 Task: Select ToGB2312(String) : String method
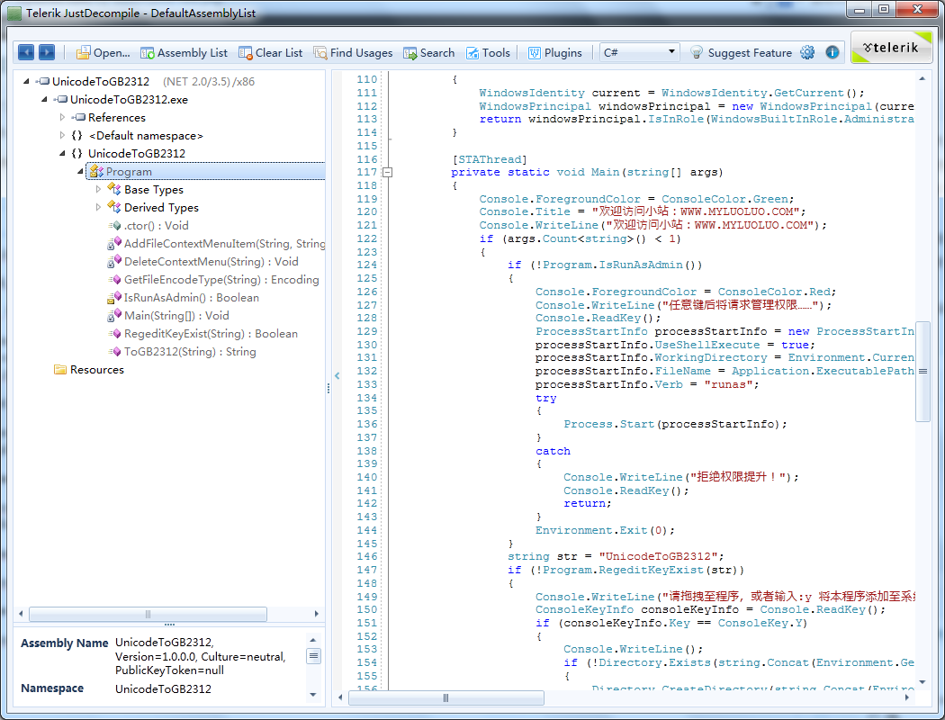182,352
